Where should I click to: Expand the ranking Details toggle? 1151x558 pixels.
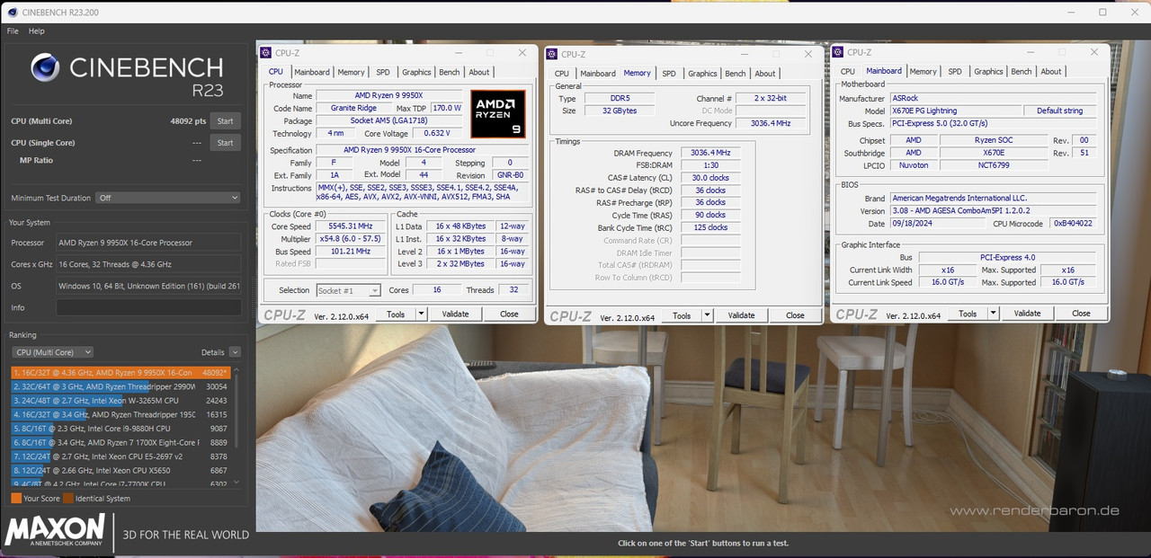pyautogui.click(x=235, y=352)
